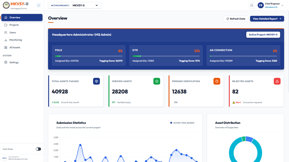Click the Submission Statistics heading
This screenshot has height=162, width=289.
(71, 123)
